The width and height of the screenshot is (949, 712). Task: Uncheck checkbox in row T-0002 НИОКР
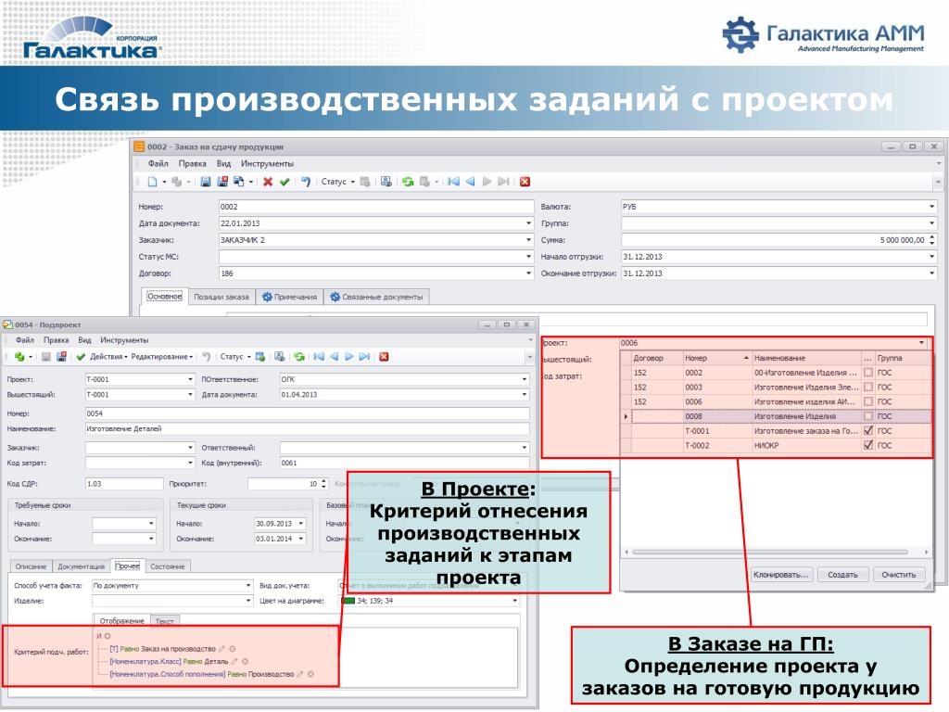pyautogui.click(x=868, y=445)
